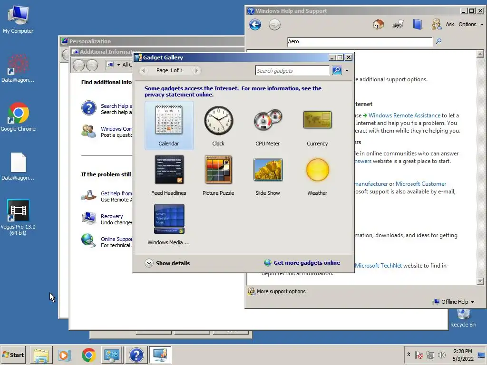
Task: Open My Computer desktop icon
Action: click(18, 19)
